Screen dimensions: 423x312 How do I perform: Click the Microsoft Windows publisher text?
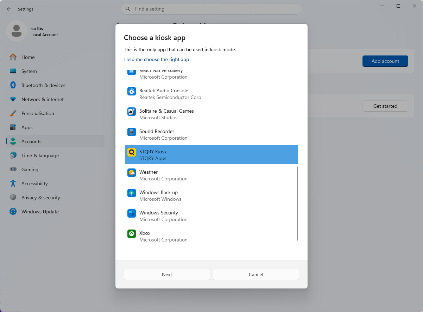[160, 199]
